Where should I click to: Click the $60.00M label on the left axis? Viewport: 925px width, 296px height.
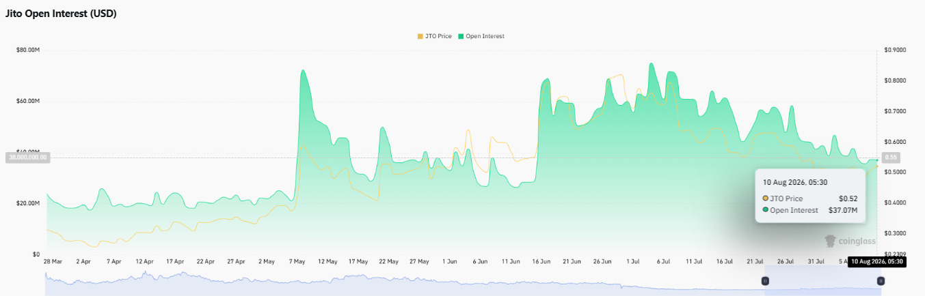(x=28, y=101)
